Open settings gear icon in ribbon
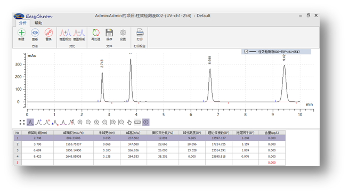Image resolution: width=349 pixels, height=194 pixels. click(x=123, y=33)
